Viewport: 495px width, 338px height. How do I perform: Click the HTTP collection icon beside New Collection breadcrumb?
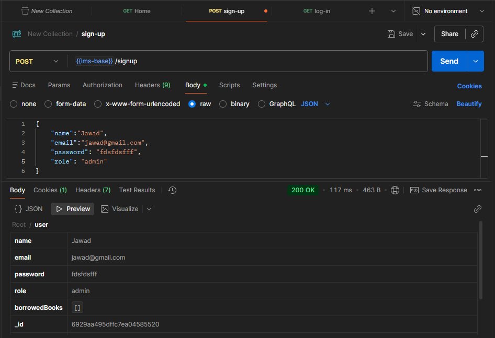pos(17,33)
